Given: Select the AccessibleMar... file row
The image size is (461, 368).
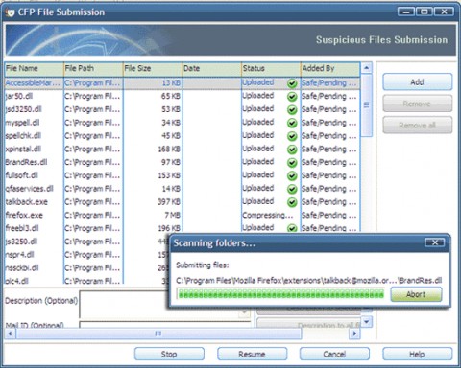Looking at the screenshot, I should [x=182, y=83].
